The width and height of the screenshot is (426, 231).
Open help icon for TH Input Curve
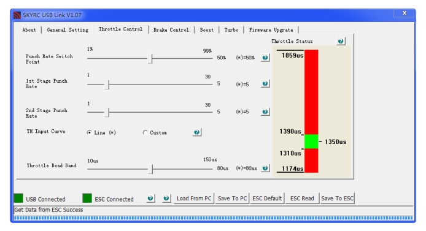point(197,132)
